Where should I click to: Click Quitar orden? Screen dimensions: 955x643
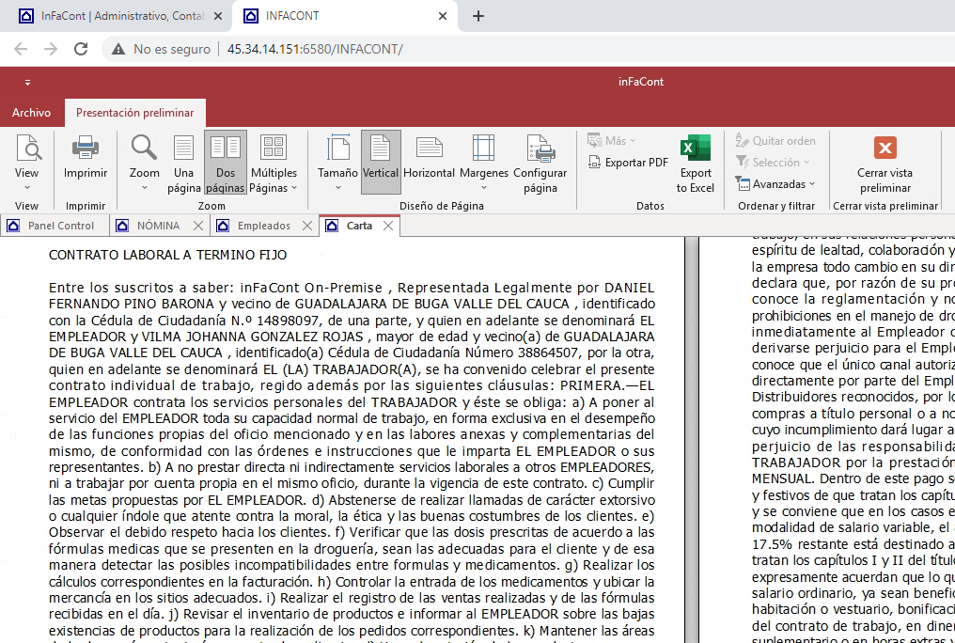pyautogui.click(x=775, y=141)
